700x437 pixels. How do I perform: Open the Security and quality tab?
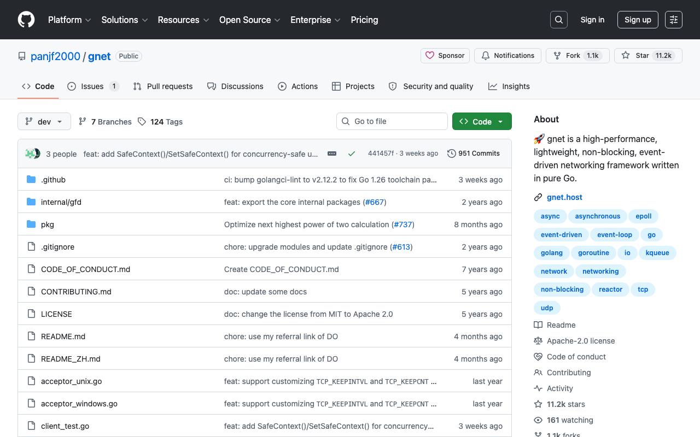(431, 86)
